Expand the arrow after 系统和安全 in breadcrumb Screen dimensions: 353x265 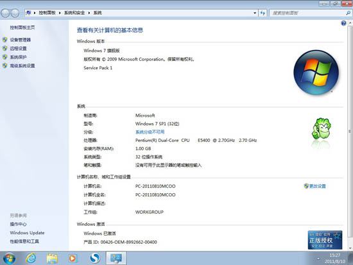pos(89,13)
